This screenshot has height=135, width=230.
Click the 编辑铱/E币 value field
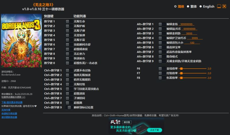point(189,29)
